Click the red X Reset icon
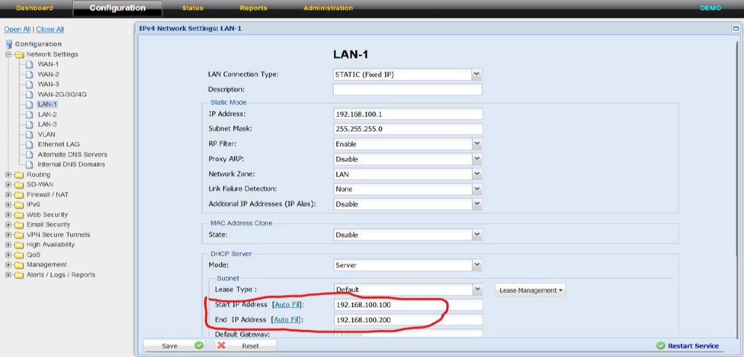 (221, 346)
